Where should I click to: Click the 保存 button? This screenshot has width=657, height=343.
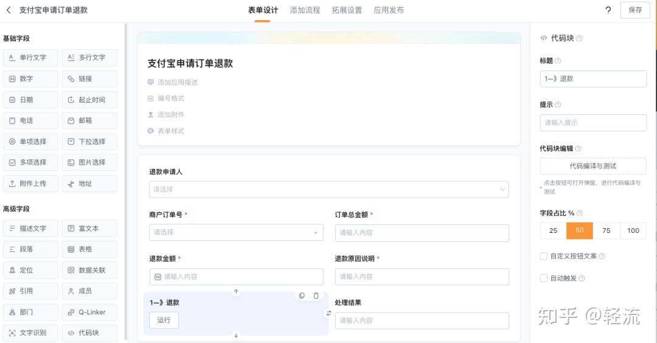point(634,10)
